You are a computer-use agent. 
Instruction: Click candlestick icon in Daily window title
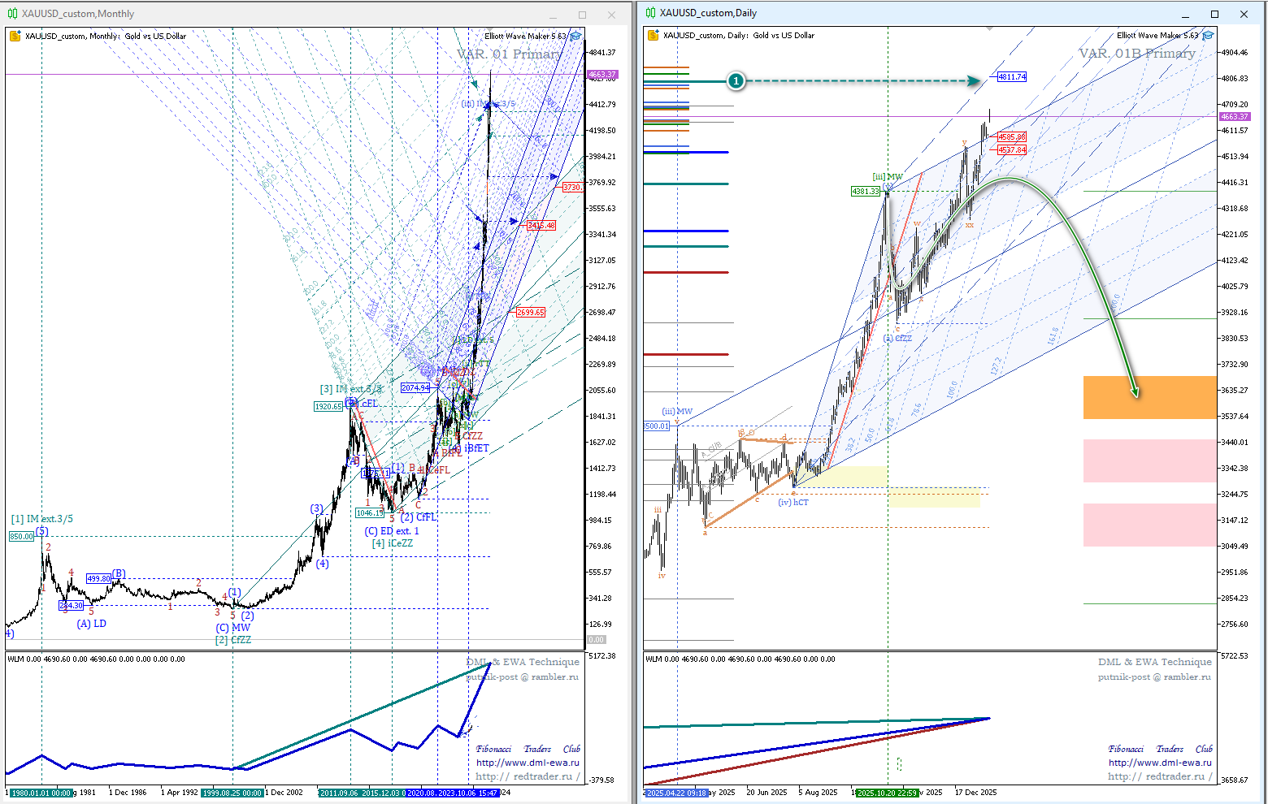pos(650,13)
